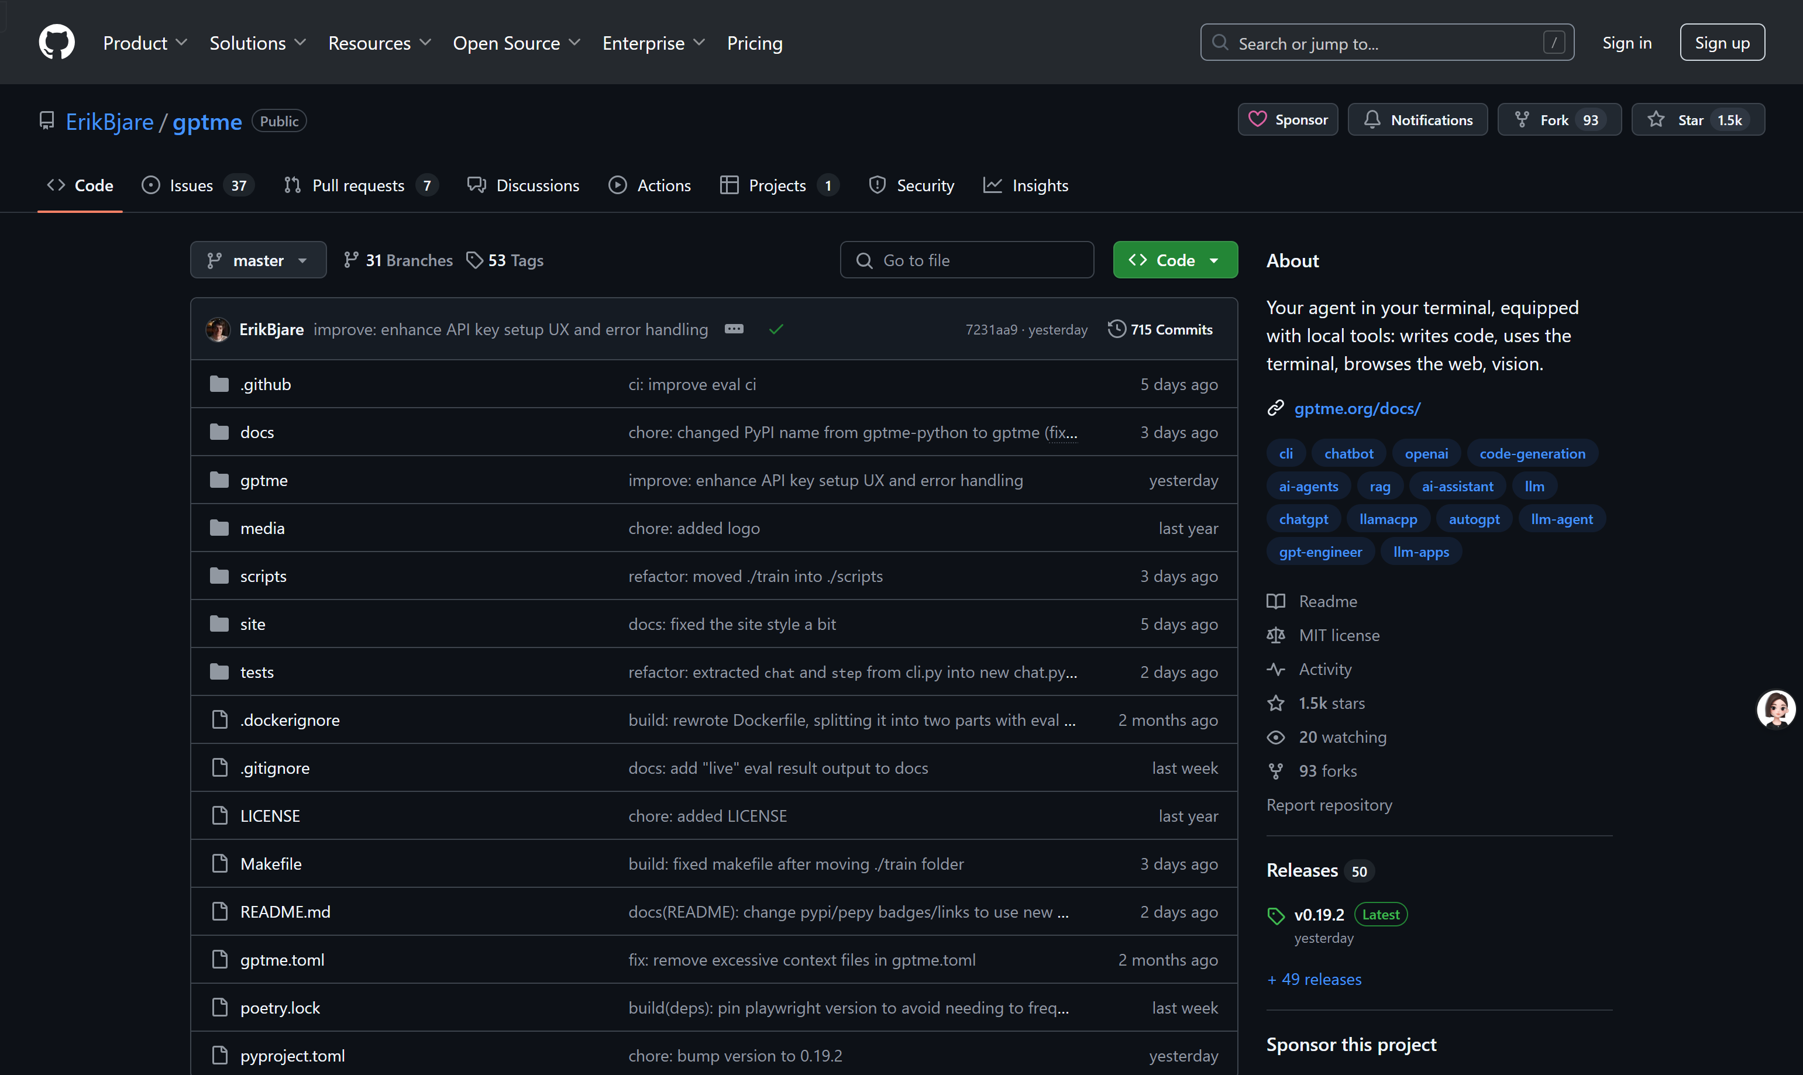Open the .dockerignore file
This screenshot has width=1803, height=1075.
tap(290, 719)
